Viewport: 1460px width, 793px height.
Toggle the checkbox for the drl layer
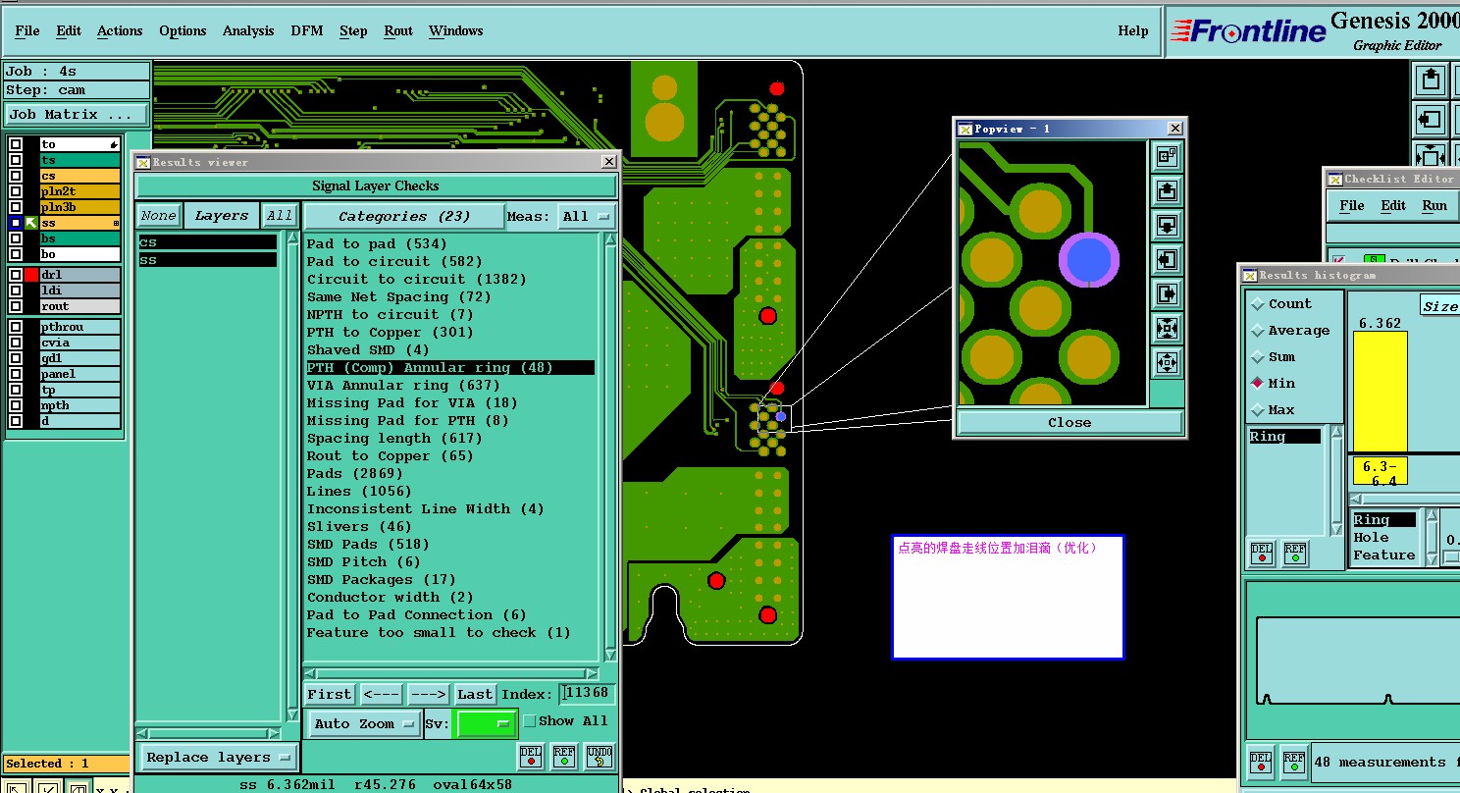16,275
